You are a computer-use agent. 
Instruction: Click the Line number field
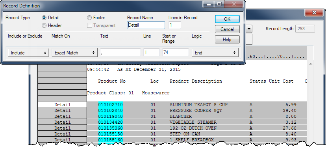(152, 52)
